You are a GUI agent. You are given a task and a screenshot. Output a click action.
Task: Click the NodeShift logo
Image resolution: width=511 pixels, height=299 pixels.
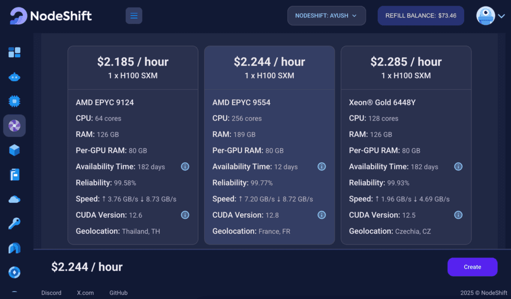(x=51, y=15)
